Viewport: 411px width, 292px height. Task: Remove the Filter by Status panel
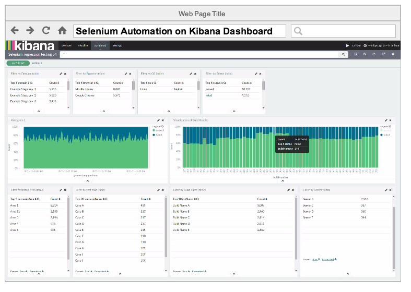[260, 74]
